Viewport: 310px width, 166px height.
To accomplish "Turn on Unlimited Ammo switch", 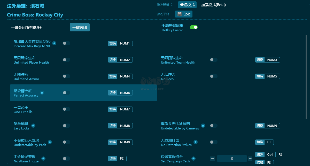I will click(x=66, y=76).
